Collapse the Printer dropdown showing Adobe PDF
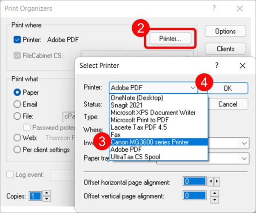The height and width of the screenshot is (213, 256). tap(193, 88)
